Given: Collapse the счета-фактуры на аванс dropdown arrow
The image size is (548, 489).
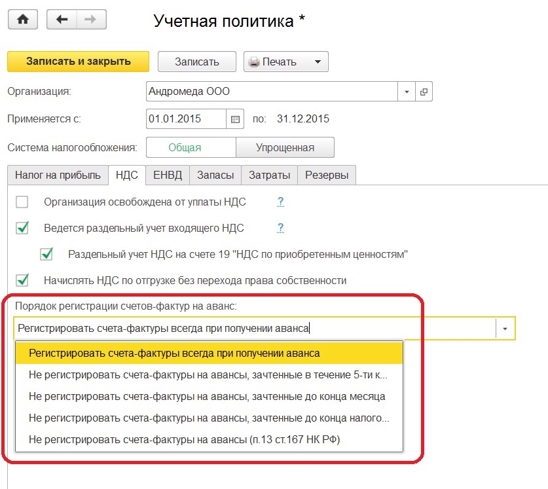Looking at the screenshot, I should point(505,329).
